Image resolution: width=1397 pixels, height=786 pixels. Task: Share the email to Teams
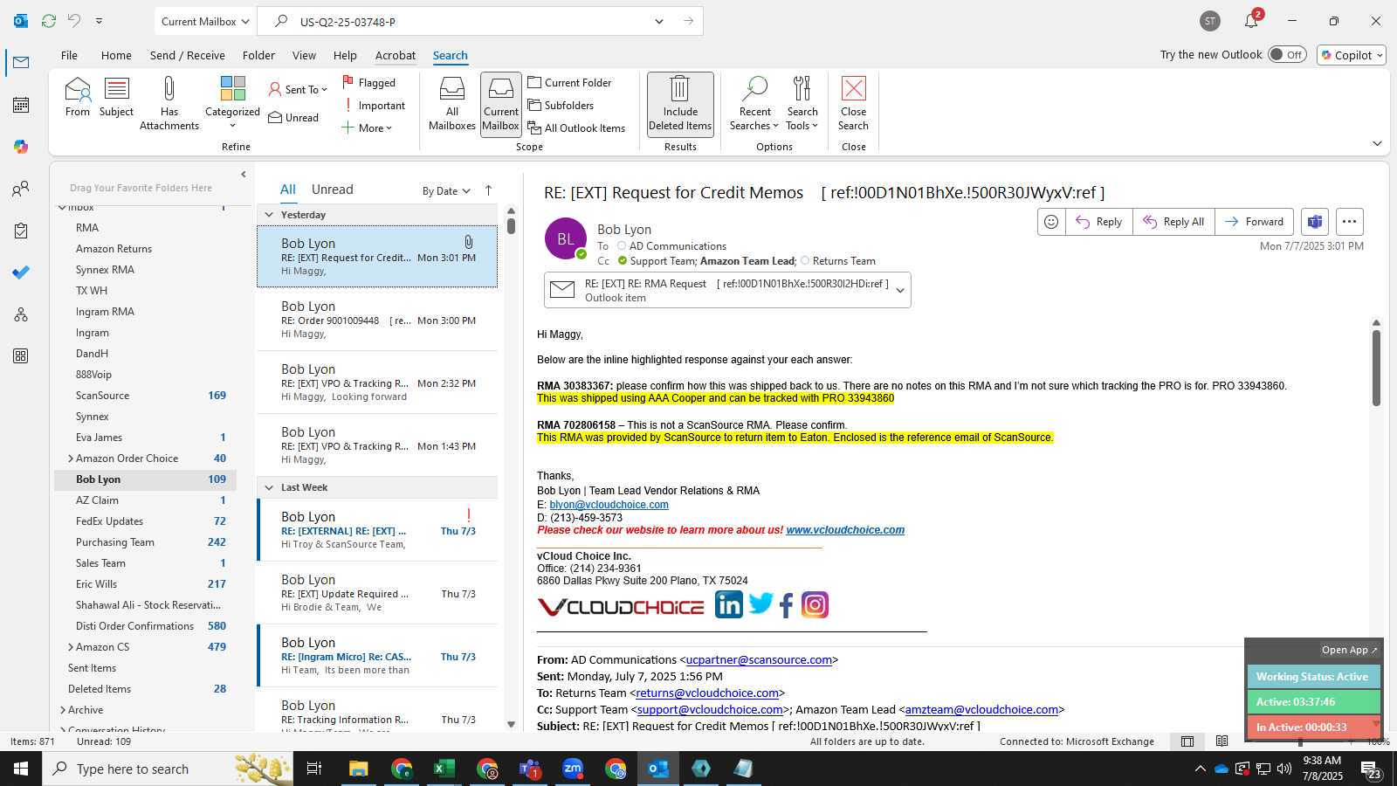[x=1315, y=222]
